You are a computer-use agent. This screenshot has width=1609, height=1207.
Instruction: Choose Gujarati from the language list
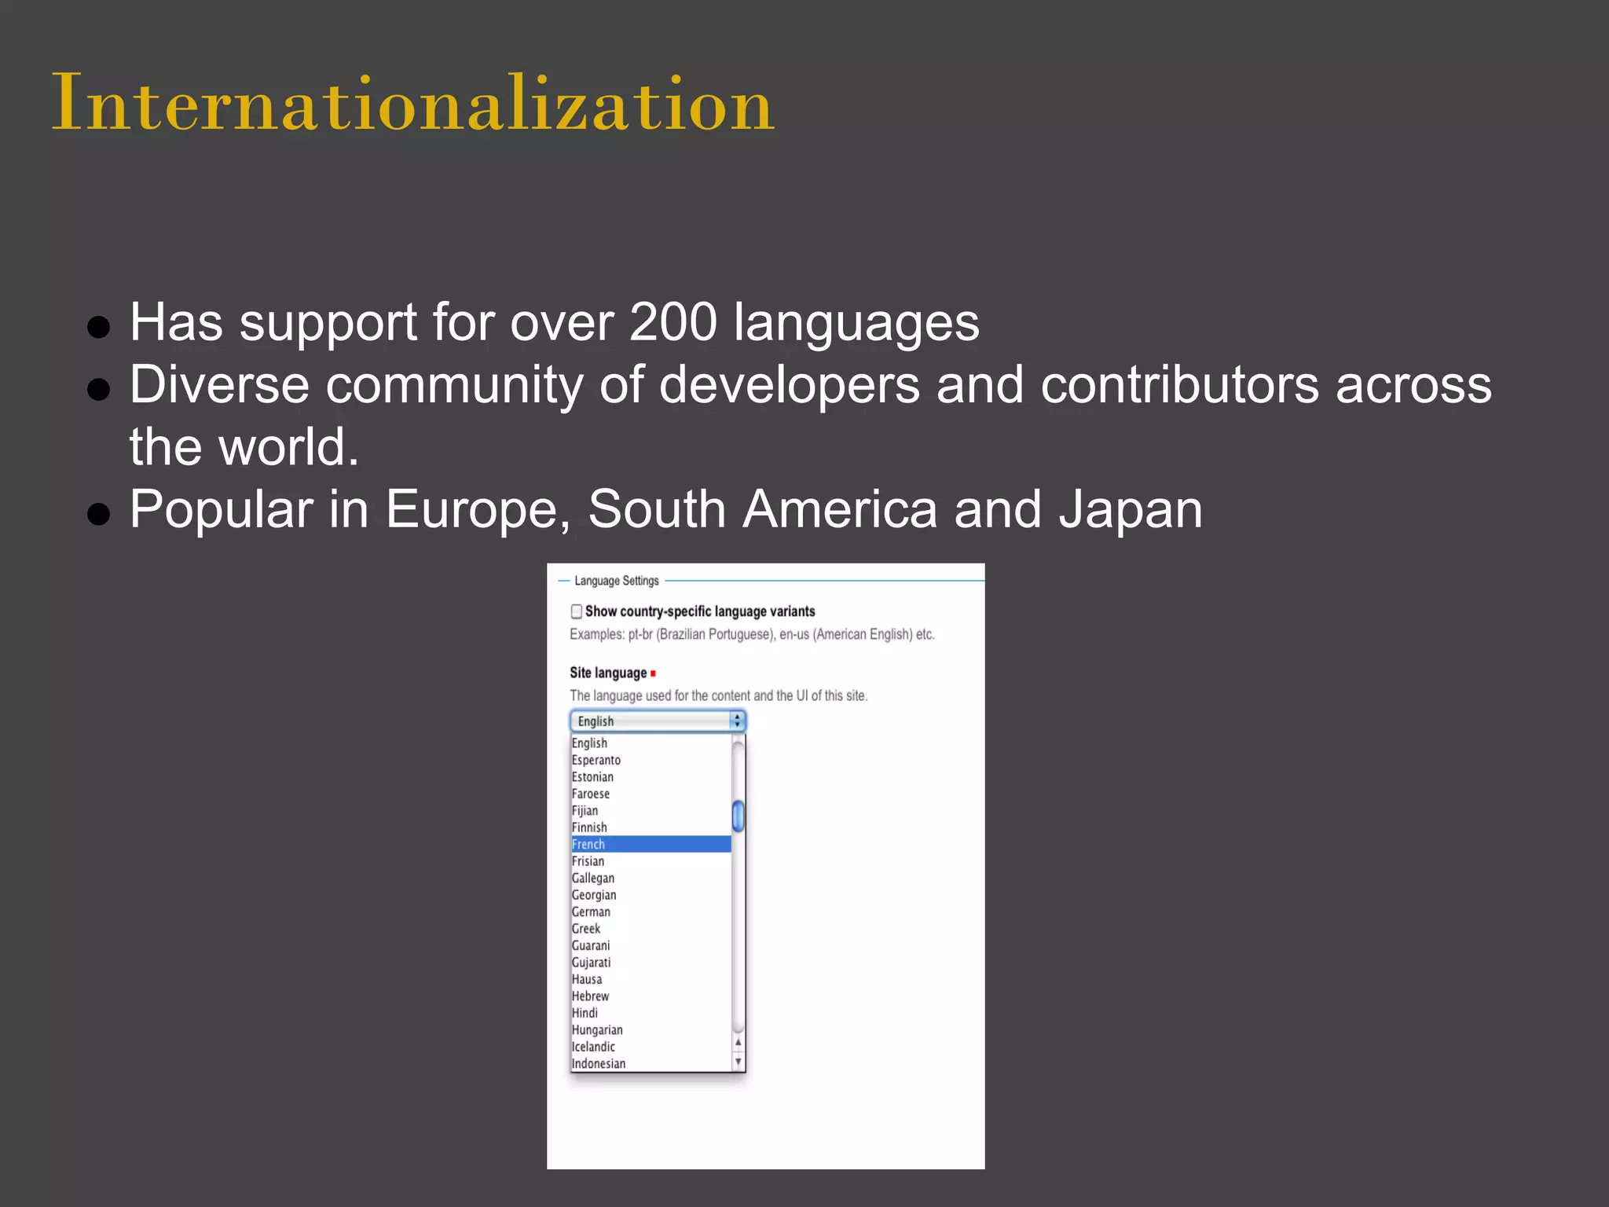pos(651,963)
